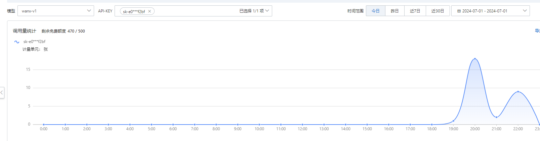Expand the left sidebar collapse arrow
Viewport: 540px width, 141px height.
click(2, 92)
